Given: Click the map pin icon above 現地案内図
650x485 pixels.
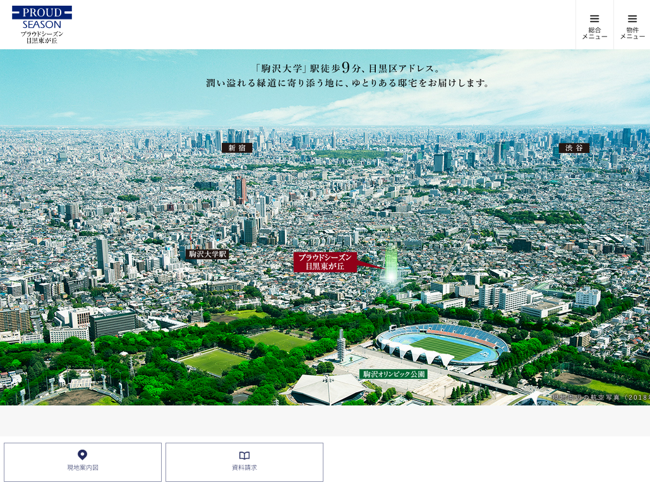Looking at the screenshot, I should (x=82, y=455).
